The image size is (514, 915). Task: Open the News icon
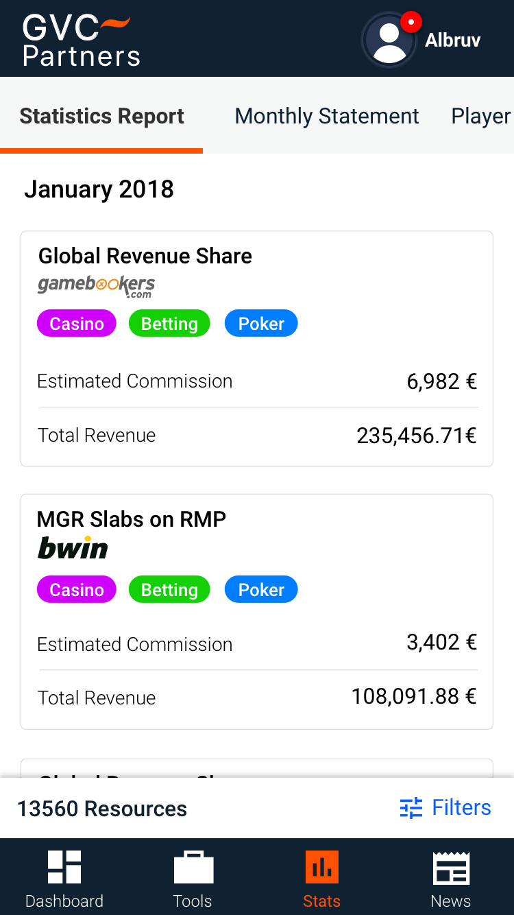click(450, 867)
